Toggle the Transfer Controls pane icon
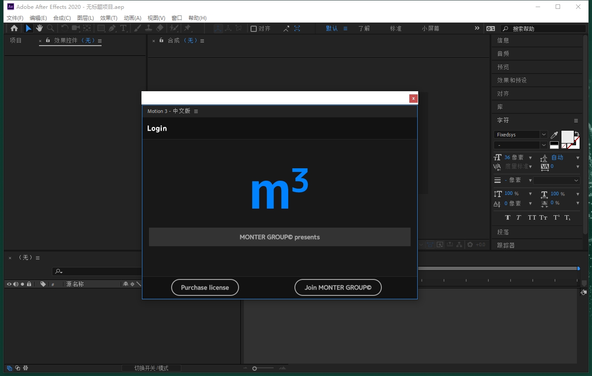The image size is (592, 376). pyautogui.click(x=17, y=368)
